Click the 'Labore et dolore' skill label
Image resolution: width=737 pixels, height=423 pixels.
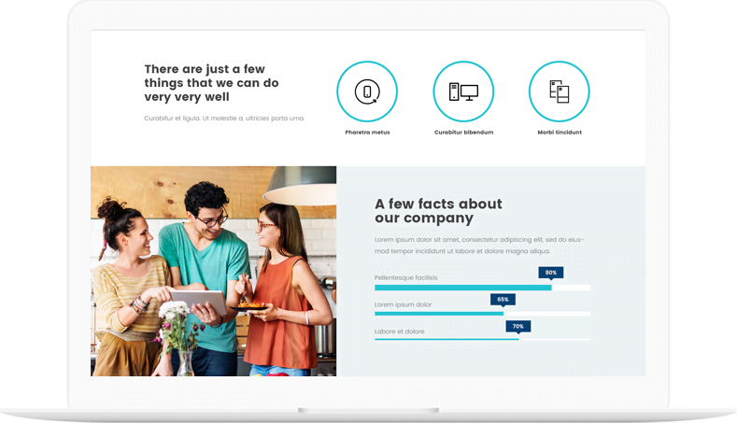click(x=399, y=331)
